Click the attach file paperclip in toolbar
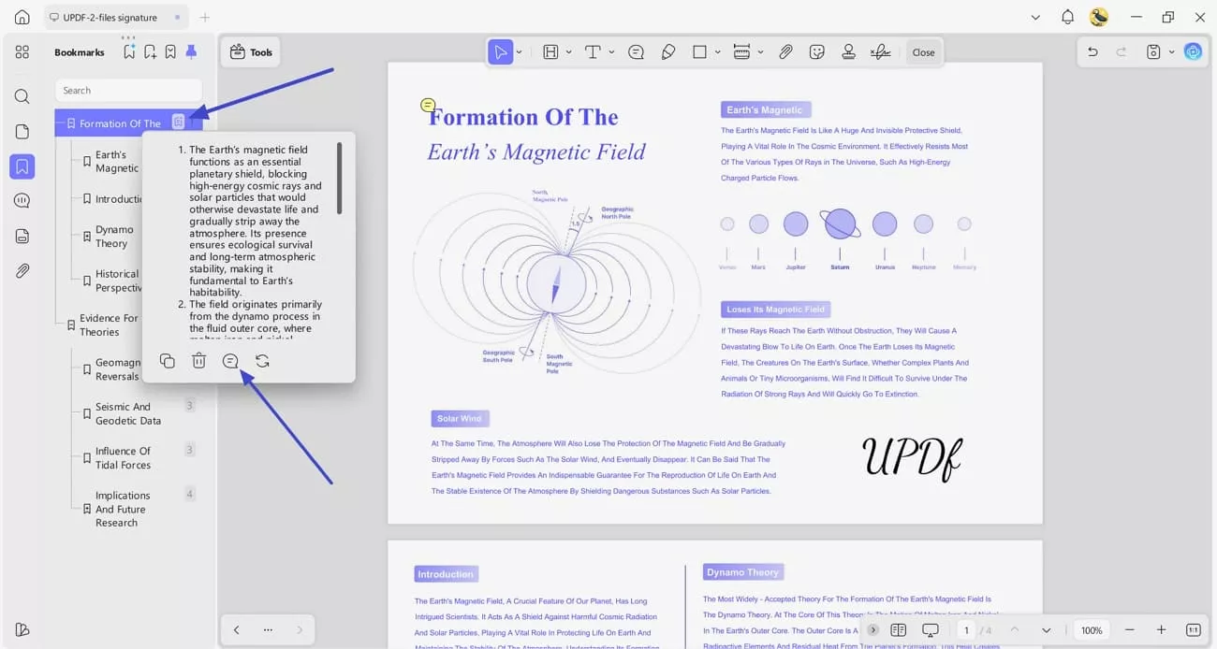Viewport: 1217px width, 649px height. coord(785,52)
